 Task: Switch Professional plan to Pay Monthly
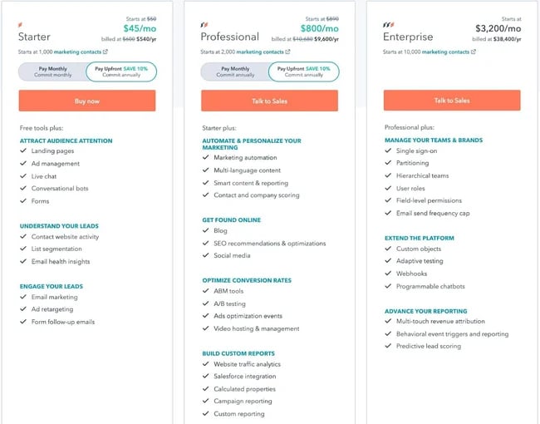[x=234, y=72]
